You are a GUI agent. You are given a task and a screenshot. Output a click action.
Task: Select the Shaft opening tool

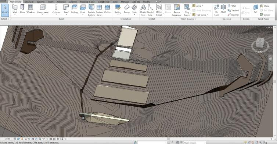click(x=223, y=9)
